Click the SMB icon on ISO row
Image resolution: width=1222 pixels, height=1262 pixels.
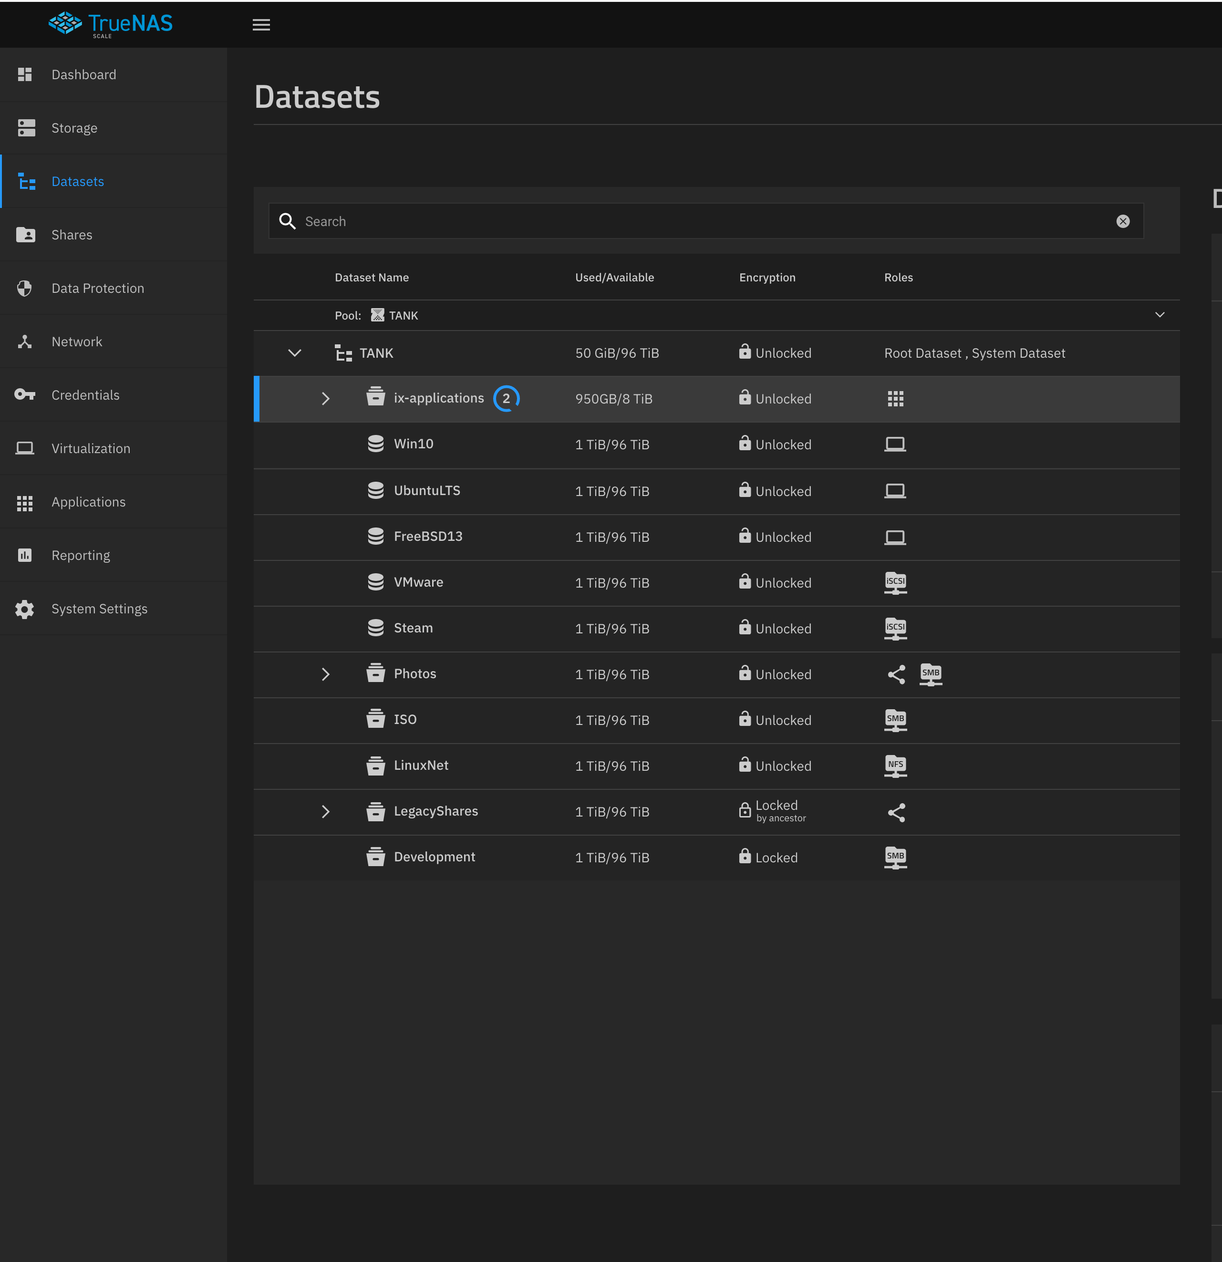[895, 720]
